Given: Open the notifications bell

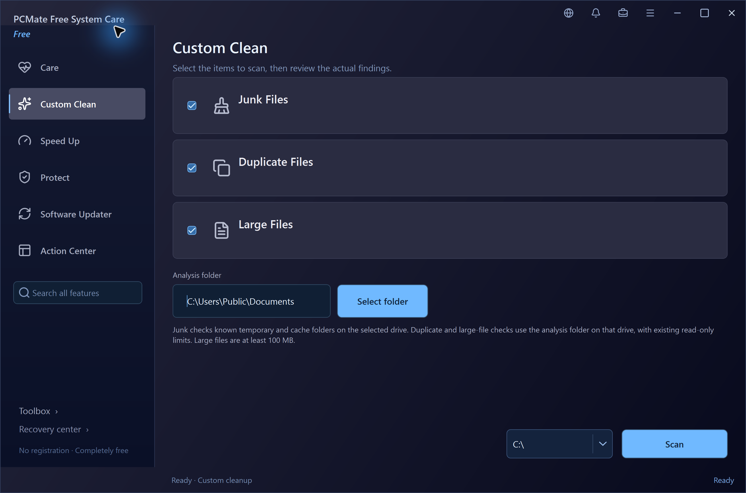Looking at the screenshot, I should (596, 13).
